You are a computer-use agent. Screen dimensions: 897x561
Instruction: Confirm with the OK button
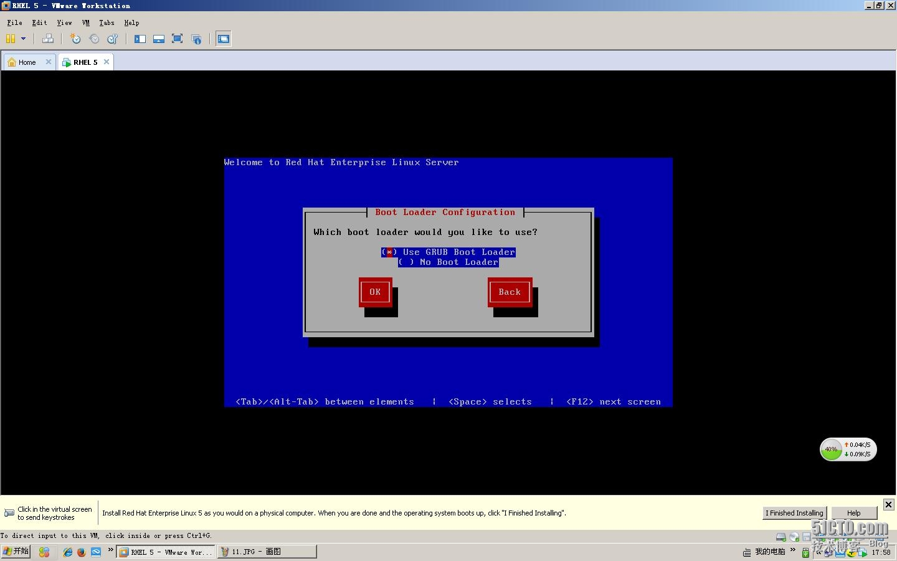(x=375, y=292)
